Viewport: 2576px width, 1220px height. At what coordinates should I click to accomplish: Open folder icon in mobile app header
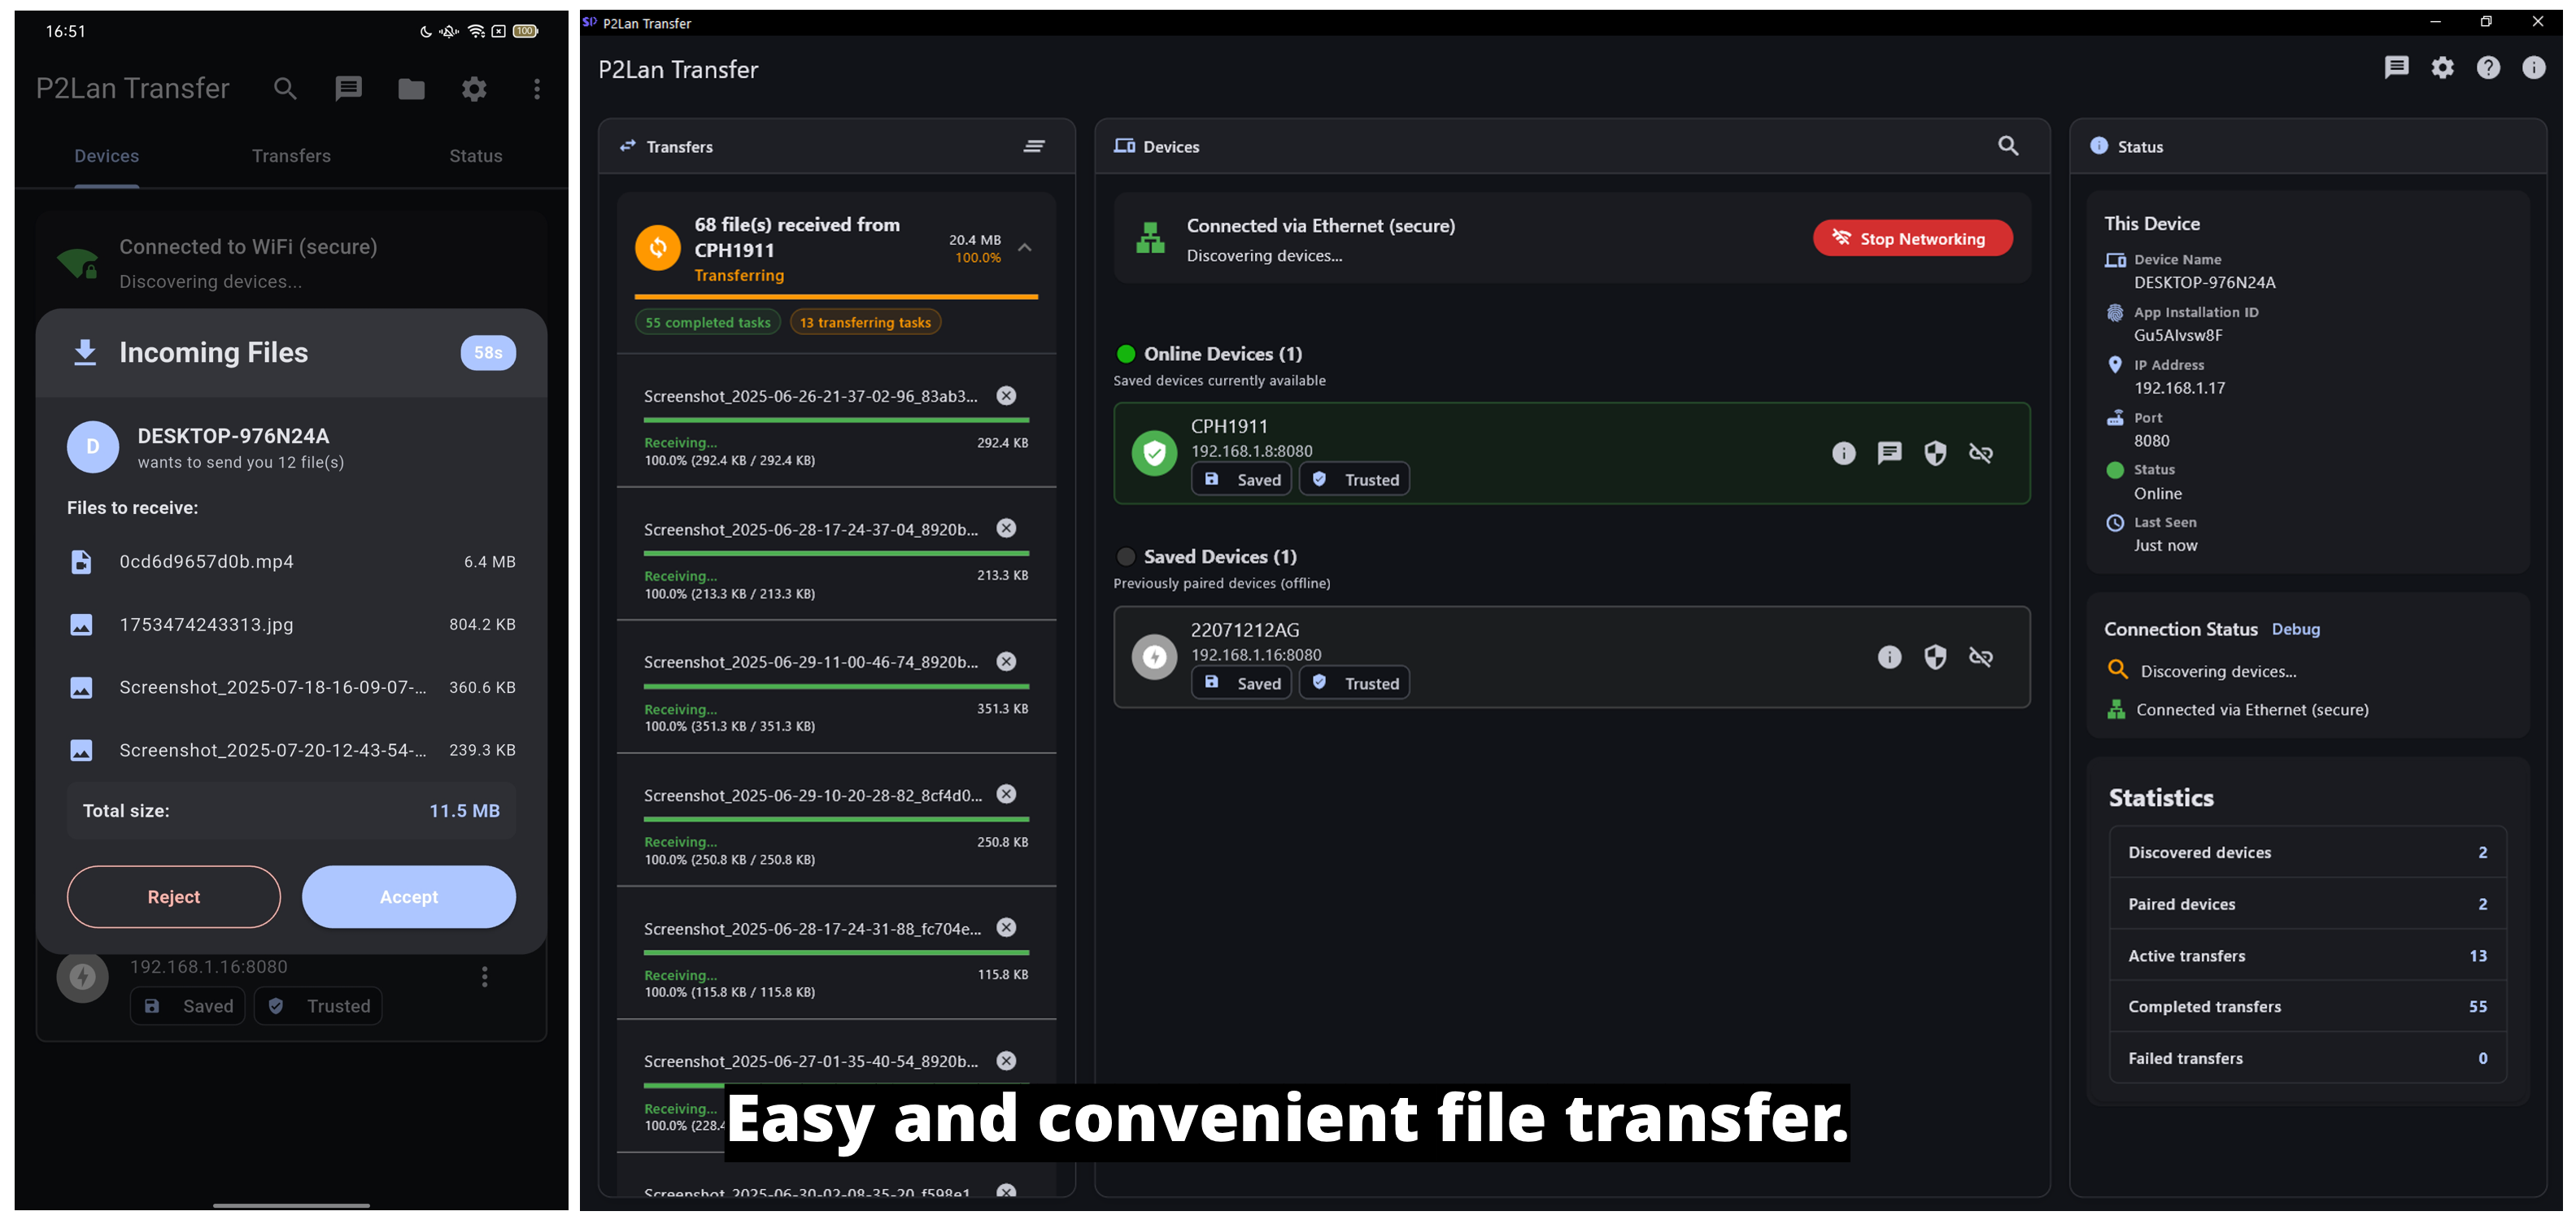(411, 89)
